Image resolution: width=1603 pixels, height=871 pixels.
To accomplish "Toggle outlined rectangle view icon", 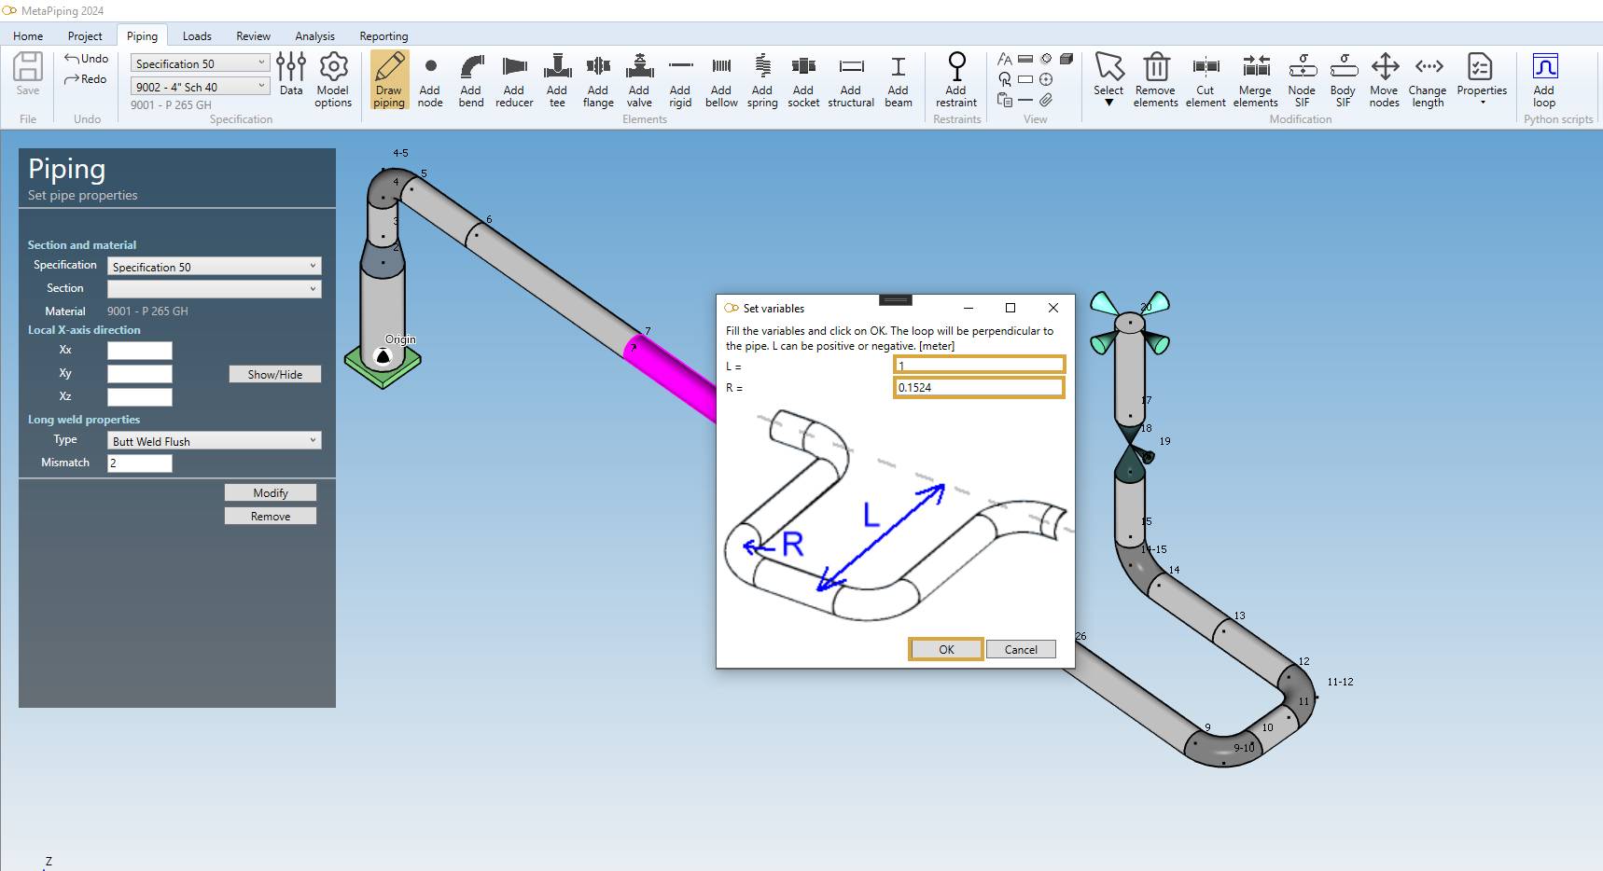I will click(1025, 79).
